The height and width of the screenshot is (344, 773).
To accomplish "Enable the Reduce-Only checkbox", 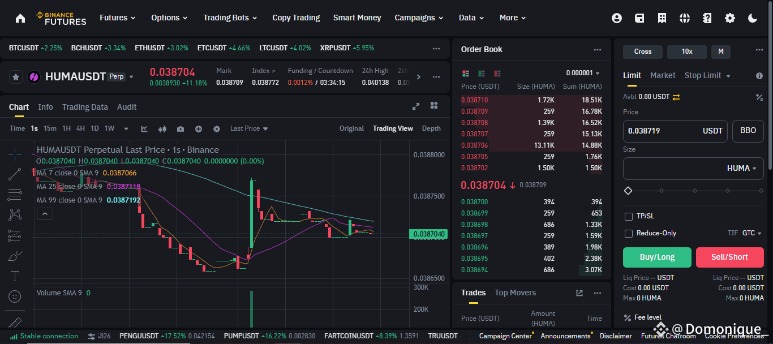I will pyautogui.click(x=628, y=233).
